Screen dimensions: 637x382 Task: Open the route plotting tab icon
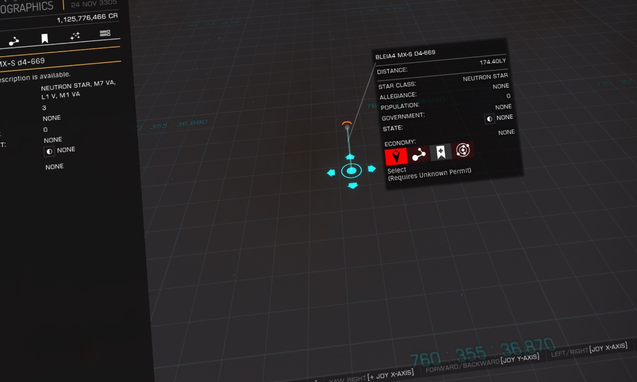(14, 42)
